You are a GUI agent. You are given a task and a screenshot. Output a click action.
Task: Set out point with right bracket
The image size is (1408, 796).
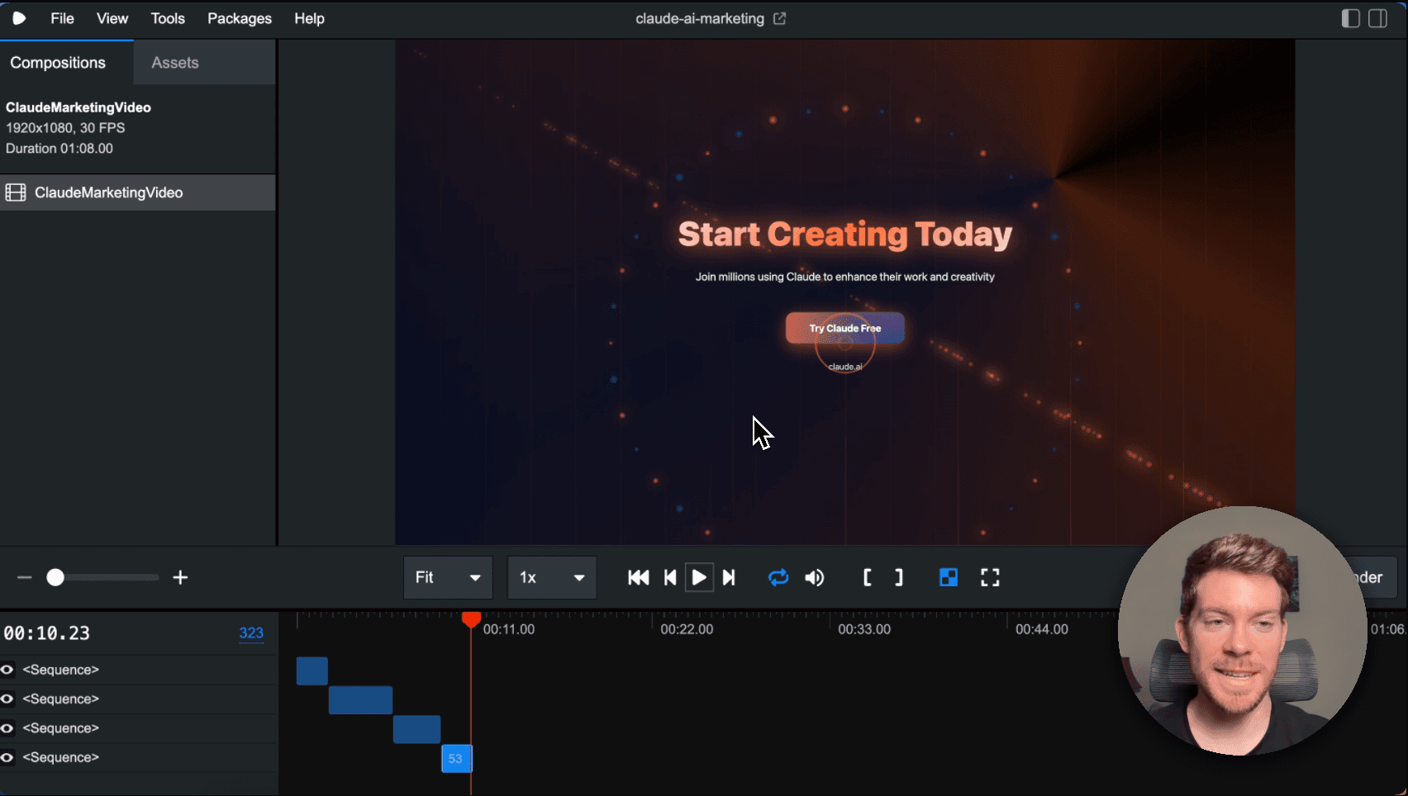coord(899,577)
